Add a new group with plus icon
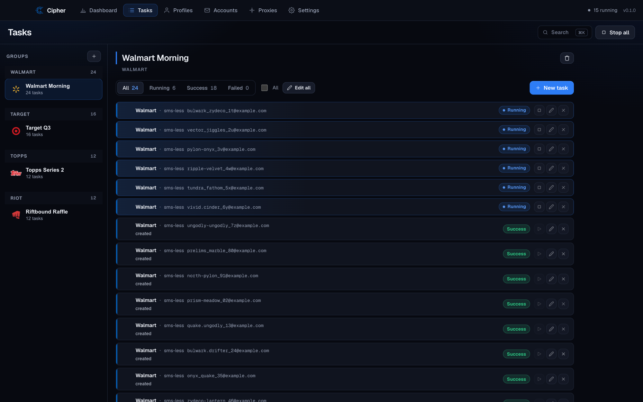 (94, 56)
